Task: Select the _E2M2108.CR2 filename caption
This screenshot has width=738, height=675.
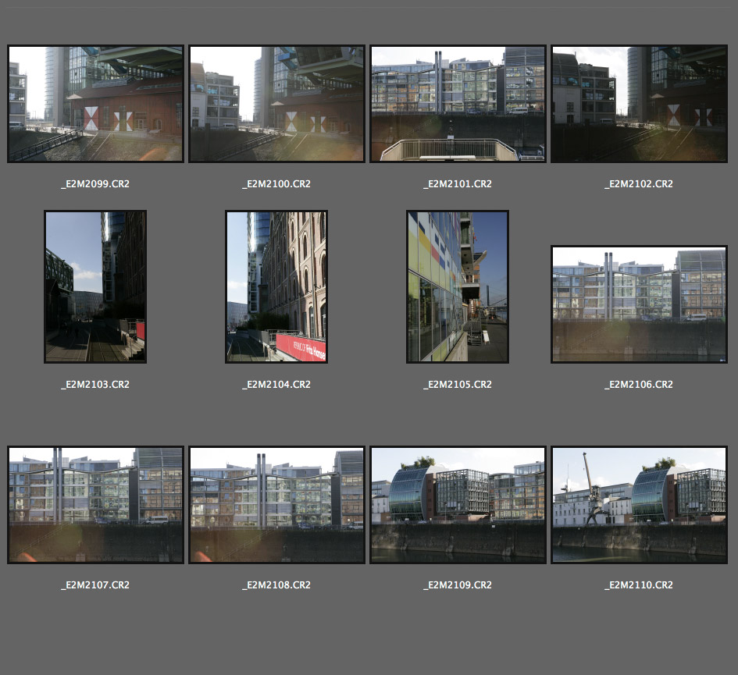Action: [x=276, y=585]
